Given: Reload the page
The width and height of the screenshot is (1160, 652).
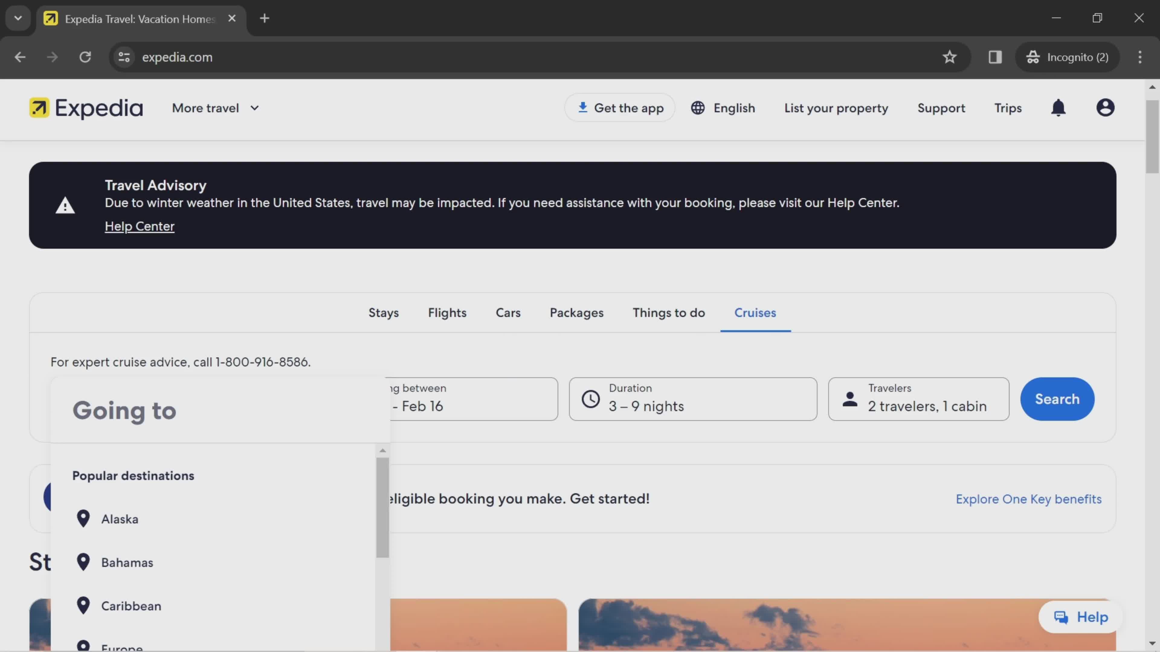Looking at the screenshot, I should click(85, 57).
